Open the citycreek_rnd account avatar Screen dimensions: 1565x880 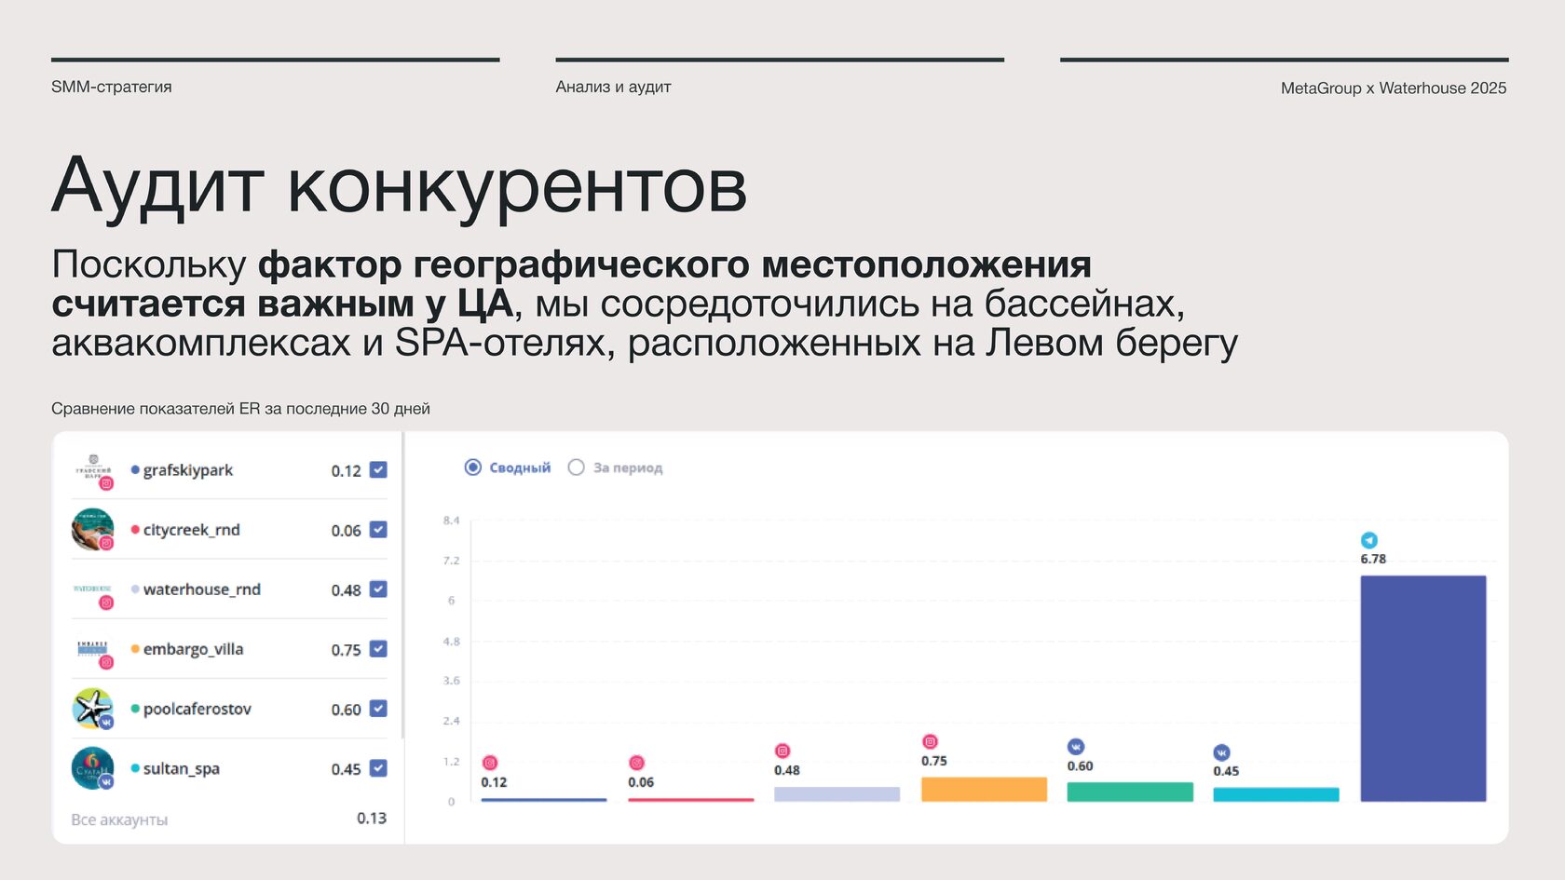(93, 529)
